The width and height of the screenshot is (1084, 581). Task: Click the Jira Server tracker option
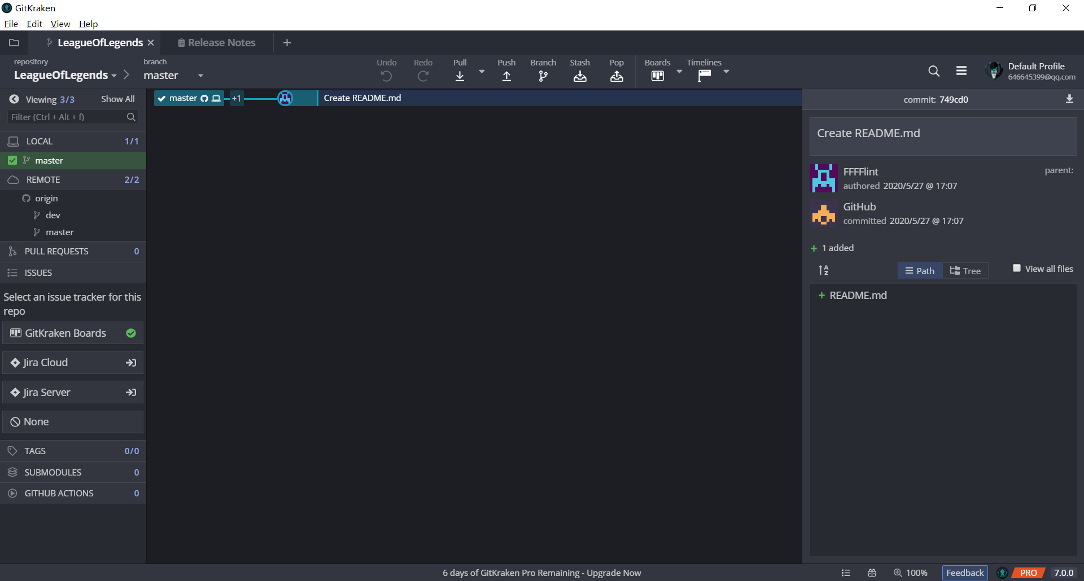point(73,393)
